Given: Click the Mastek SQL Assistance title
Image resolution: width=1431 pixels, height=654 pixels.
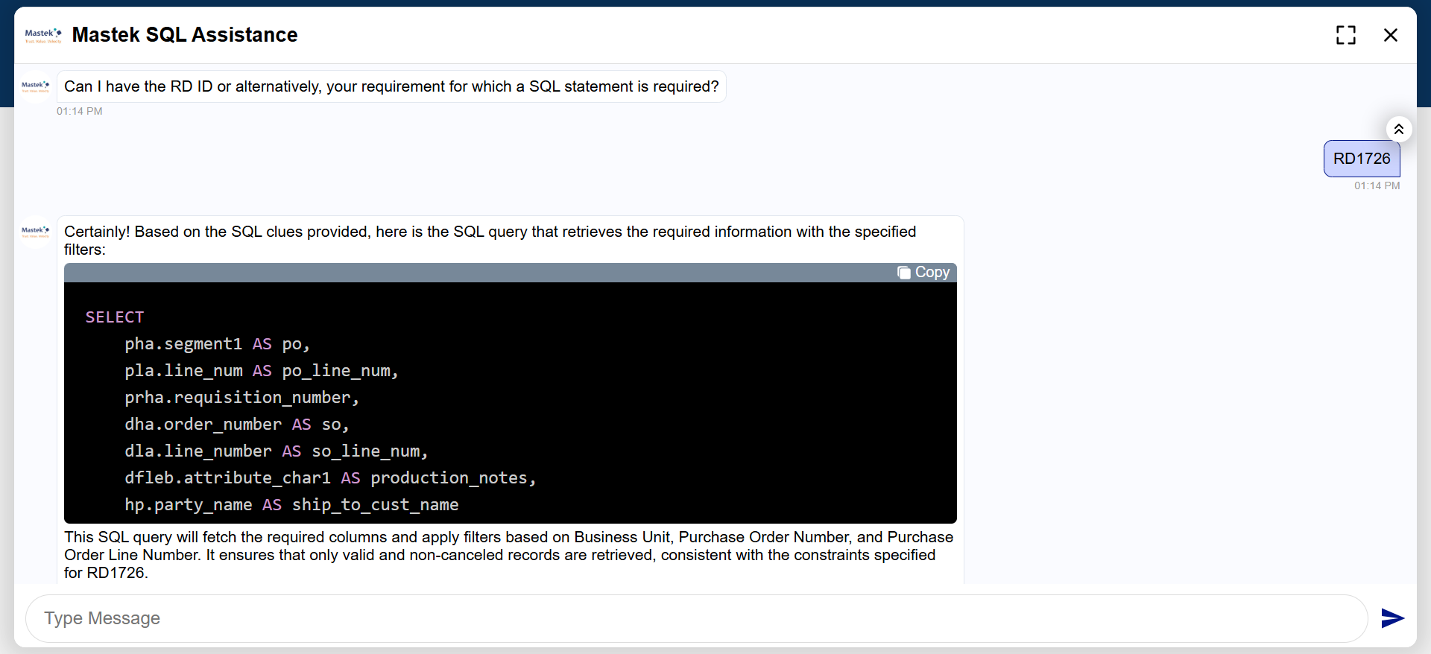Looking at the screenshot, I should [185, 35].
